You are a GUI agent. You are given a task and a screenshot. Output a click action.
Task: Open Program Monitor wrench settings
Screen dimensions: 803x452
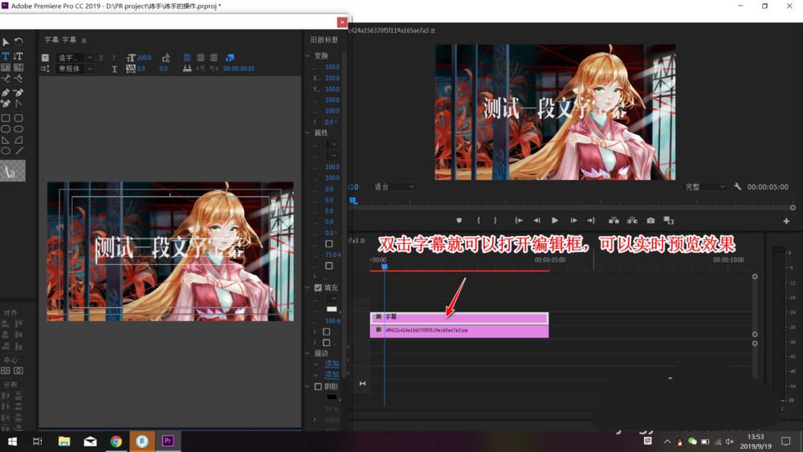(737, 187)
